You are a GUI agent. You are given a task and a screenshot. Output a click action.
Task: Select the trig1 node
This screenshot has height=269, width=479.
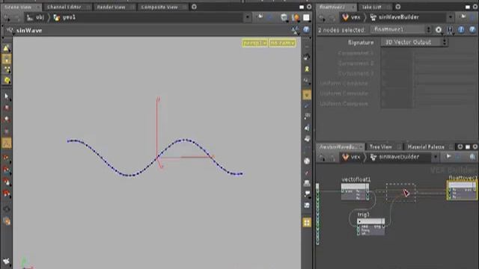[371, 227]
